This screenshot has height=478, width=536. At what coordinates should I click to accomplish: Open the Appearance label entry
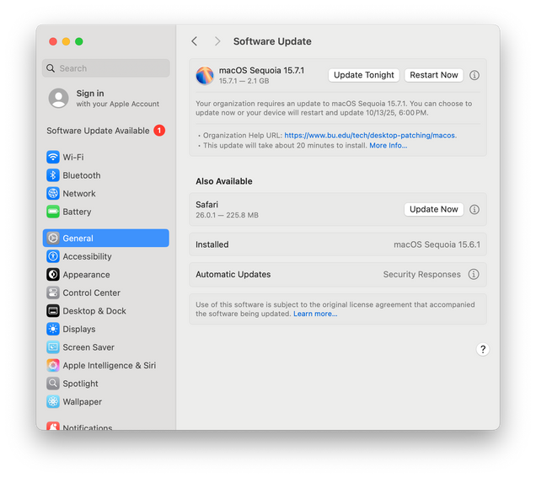(x=87, y=275)
